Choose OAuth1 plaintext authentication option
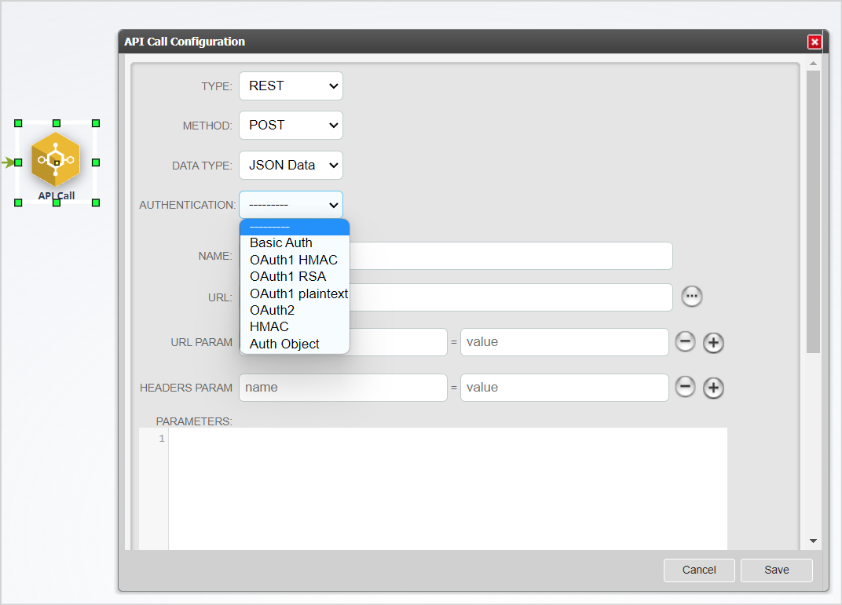The height and width of the screenshot is (605, 842). click(x=295, y=294)
